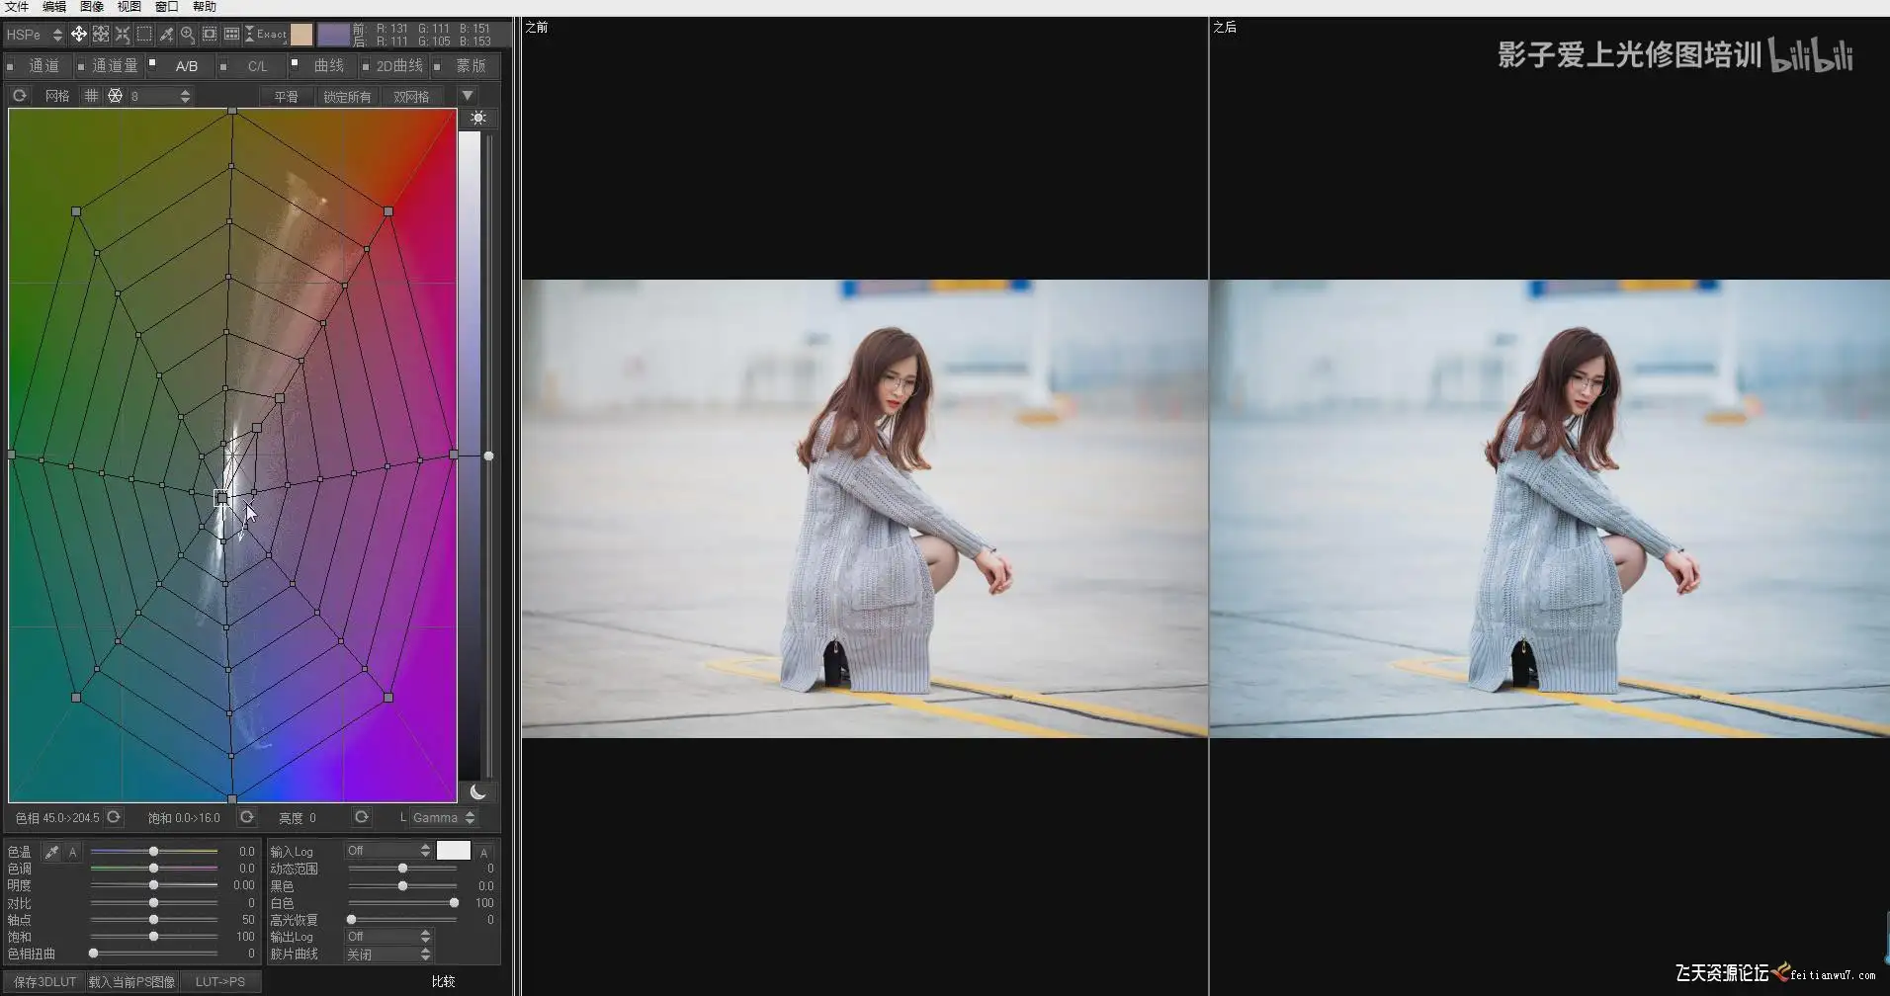This screenshot has width=1890, height=996.
Task: Open the 视图 menu
Action: [x=129, y=7]
